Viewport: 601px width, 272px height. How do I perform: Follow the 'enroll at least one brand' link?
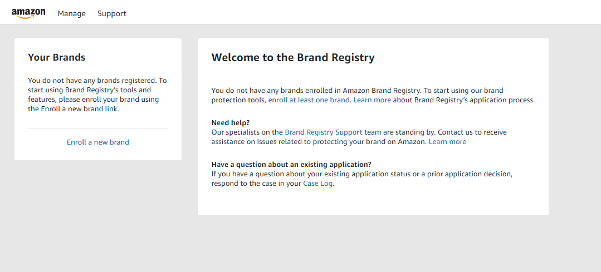pyautogui.click(x=309, y=100)
